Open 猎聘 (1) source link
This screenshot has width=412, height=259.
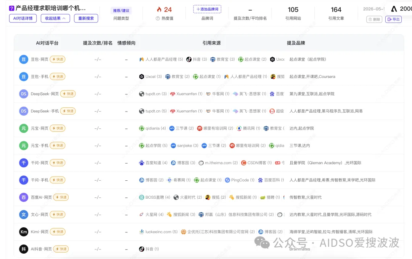click(x=270, y=197)
